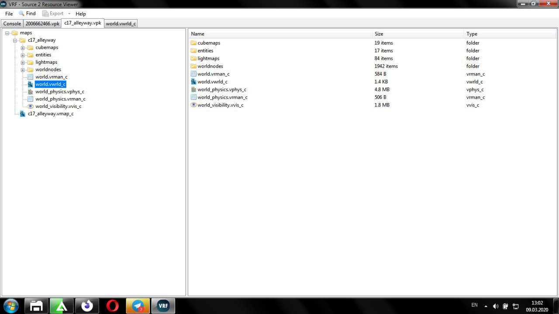Click world.vwrld_c map icon in tree
Screen dimensions: 559x314
click(30, 84)
